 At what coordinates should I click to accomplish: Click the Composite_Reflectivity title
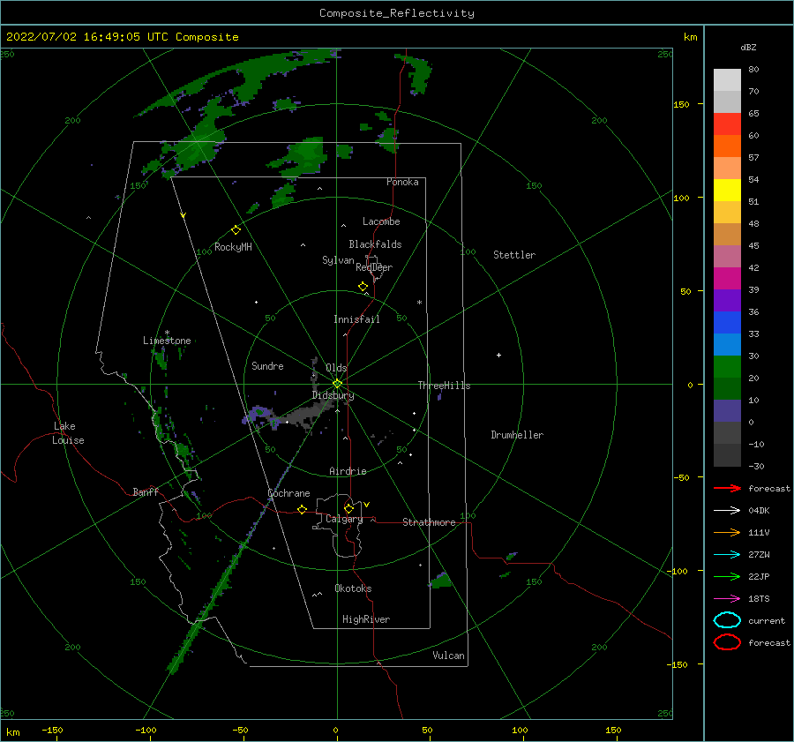(x=397, y=13)
